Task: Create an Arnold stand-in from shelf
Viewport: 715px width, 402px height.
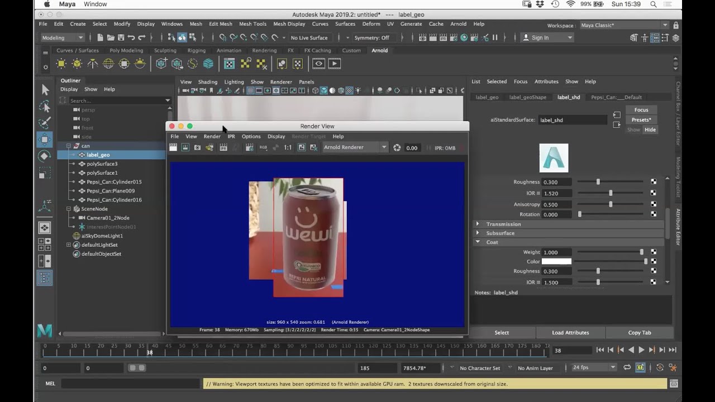Action: [x=161, y=64]
